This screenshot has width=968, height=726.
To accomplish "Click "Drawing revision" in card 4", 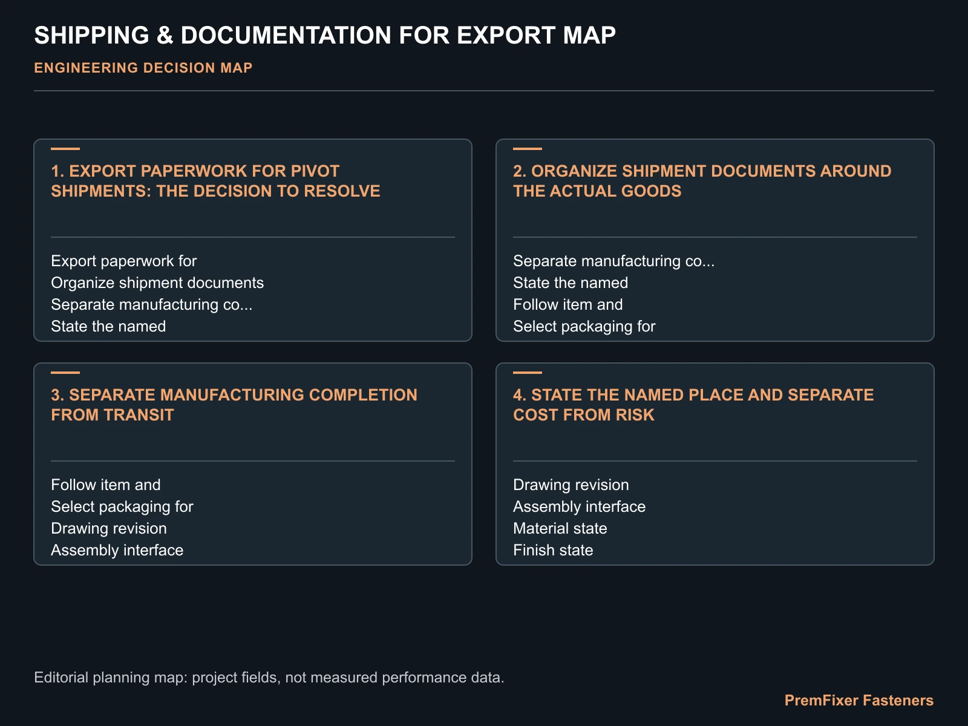I will coord(571,485).
